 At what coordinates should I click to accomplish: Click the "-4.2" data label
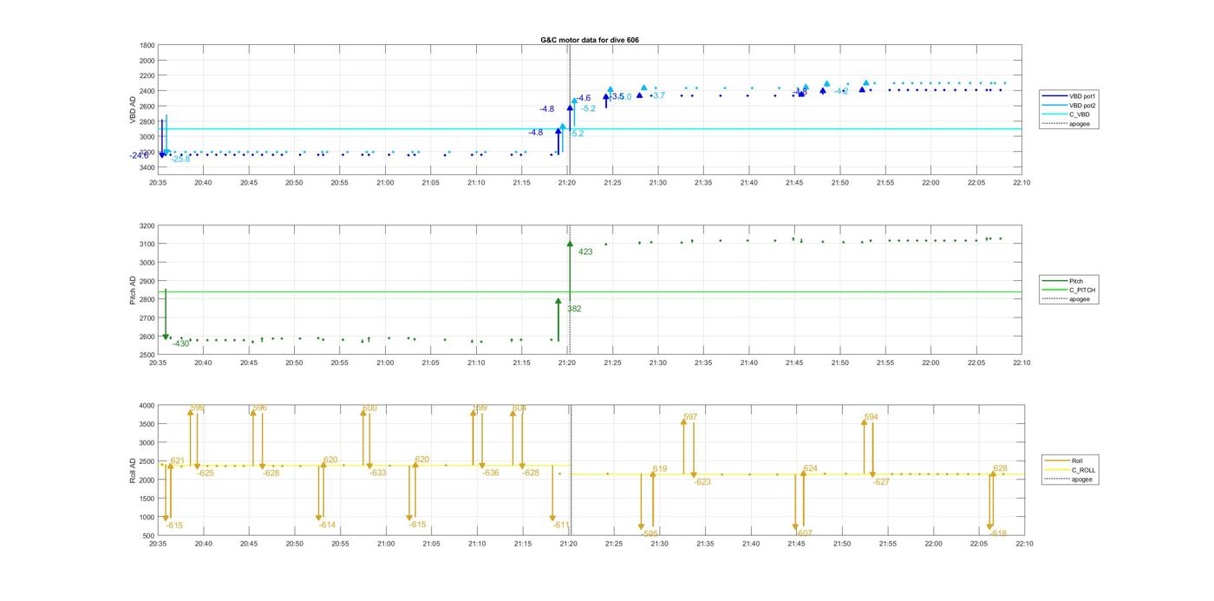(x=841, y=91)
